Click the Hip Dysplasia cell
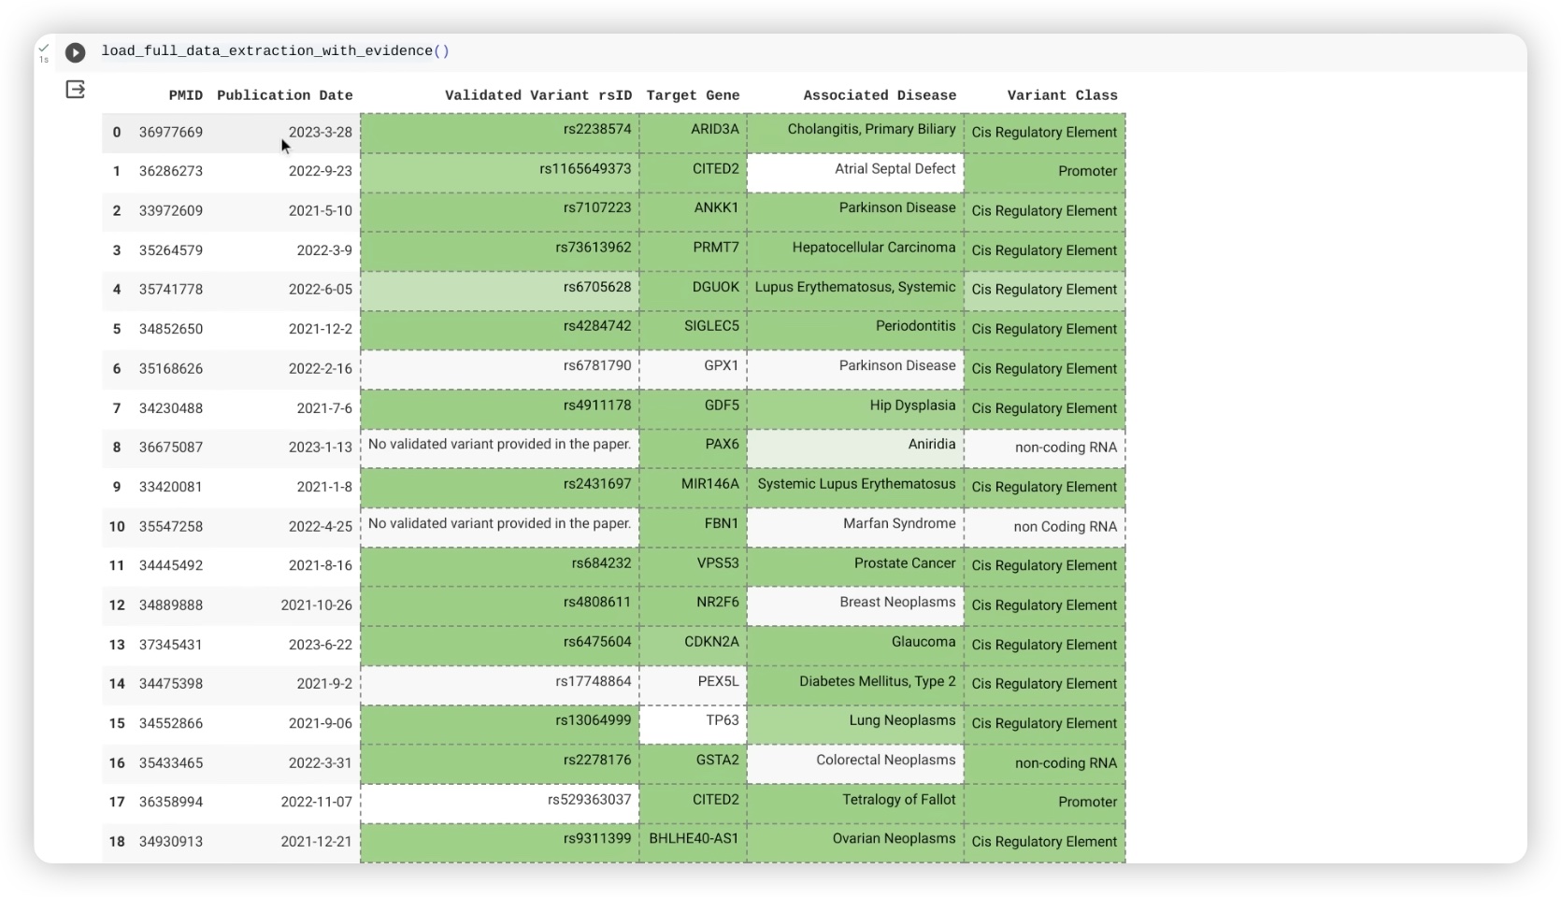 855,409
